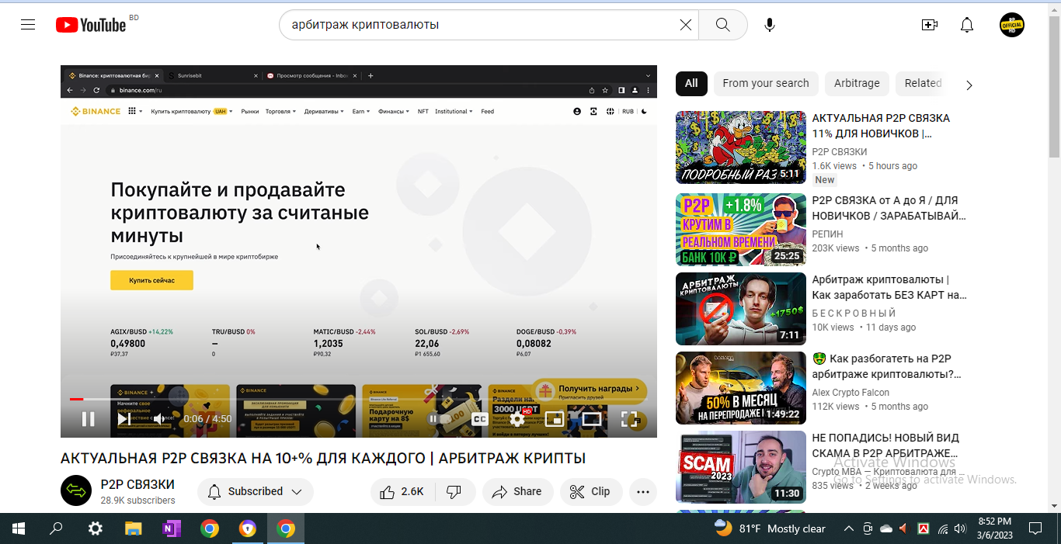Click the Clip button
This screenshot has height=544, width=1061.
[590, 491]
